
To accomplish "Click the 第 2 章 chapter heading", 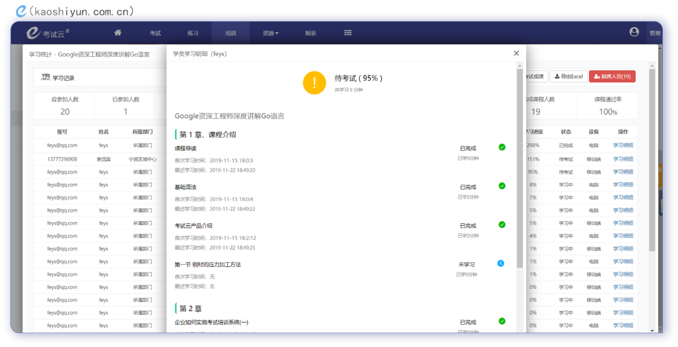I will tap(191, 309).
